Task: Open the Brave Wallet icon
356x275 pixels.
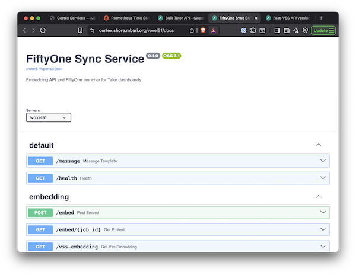Action: tap(287, 30)
